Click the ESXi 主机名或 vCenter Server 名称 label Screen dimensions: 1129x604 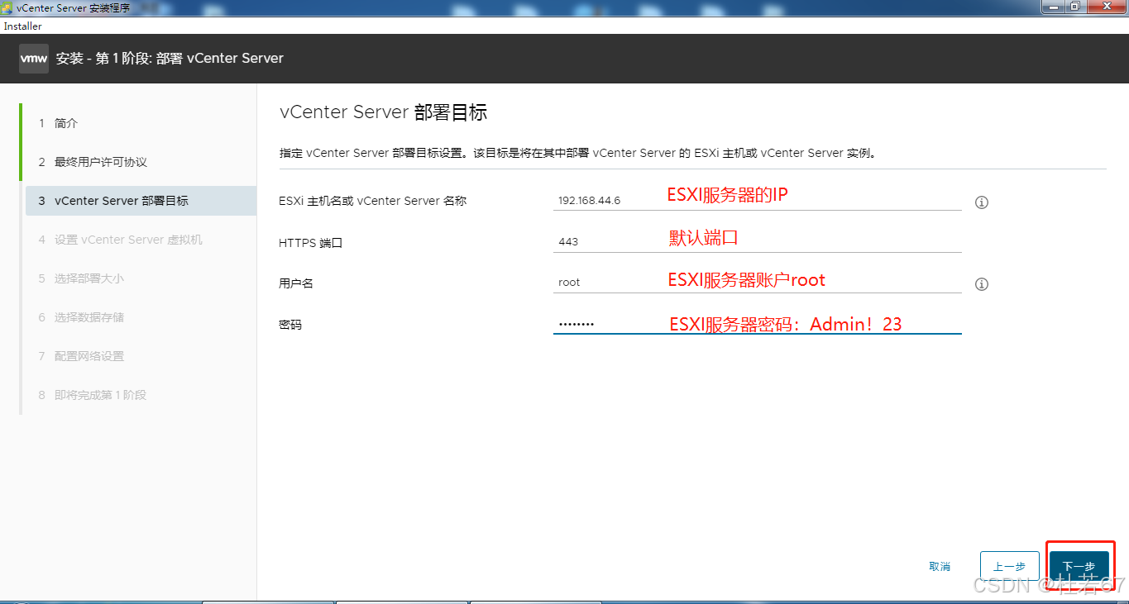(373, 201)
